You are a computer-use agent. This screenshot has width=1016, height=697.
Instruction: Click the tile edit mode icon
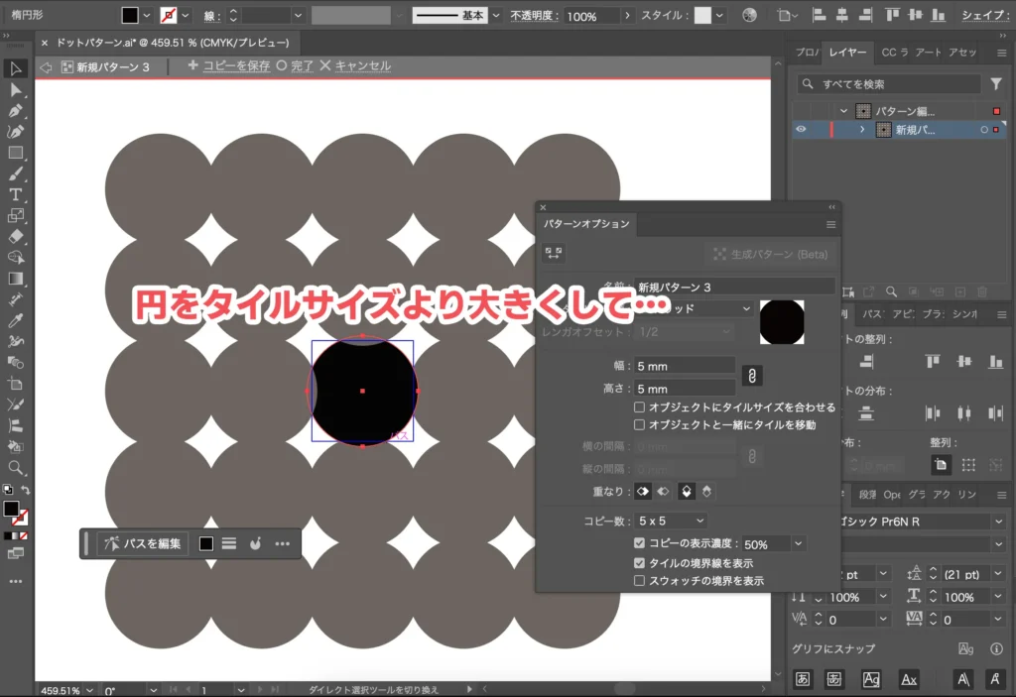(554, 254)
